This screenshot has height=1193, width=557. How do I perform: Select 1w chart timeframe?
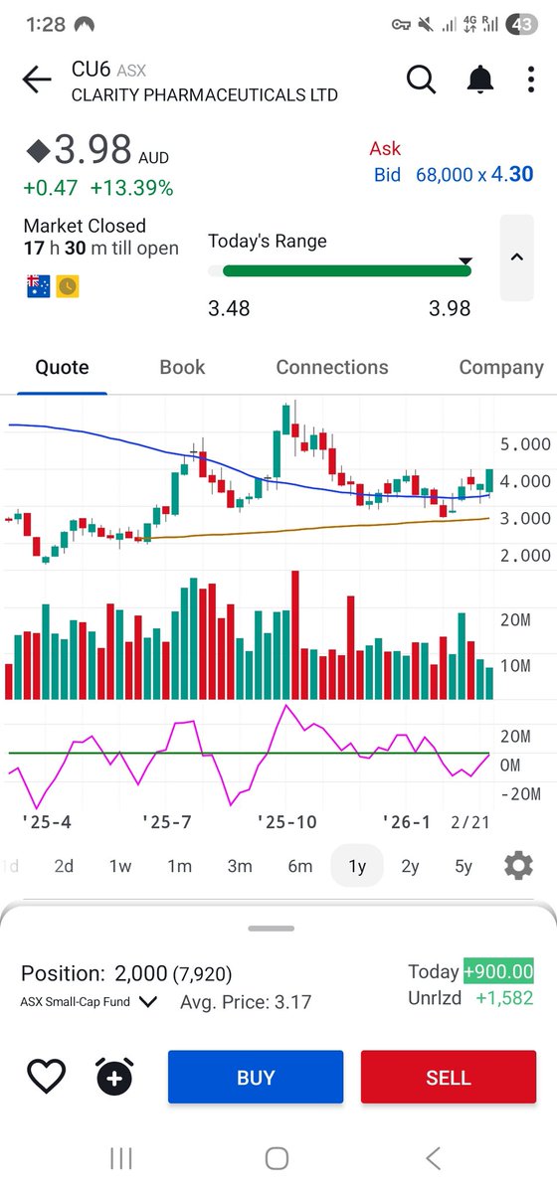(120, 866)
